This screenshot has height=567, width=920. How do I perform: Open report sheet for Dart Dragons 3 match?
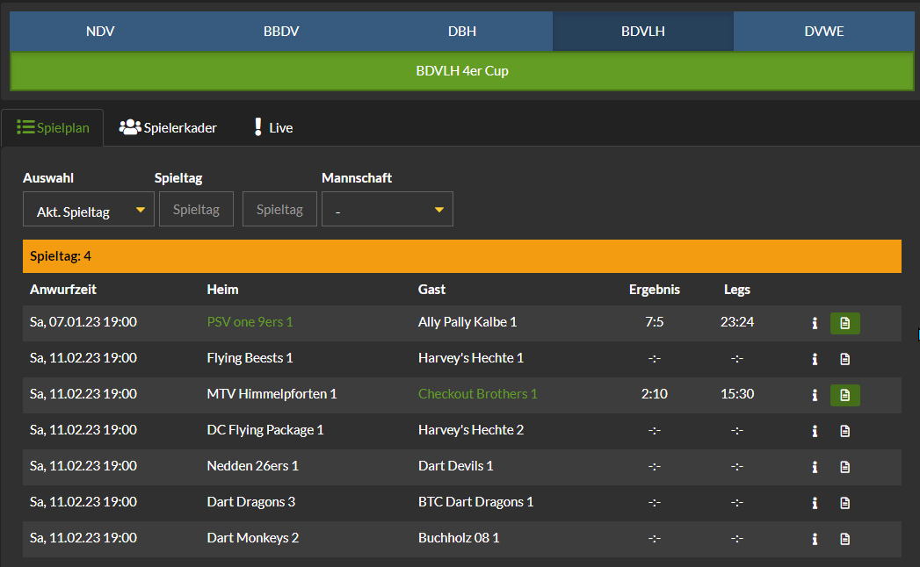click(x=845, y=503)
